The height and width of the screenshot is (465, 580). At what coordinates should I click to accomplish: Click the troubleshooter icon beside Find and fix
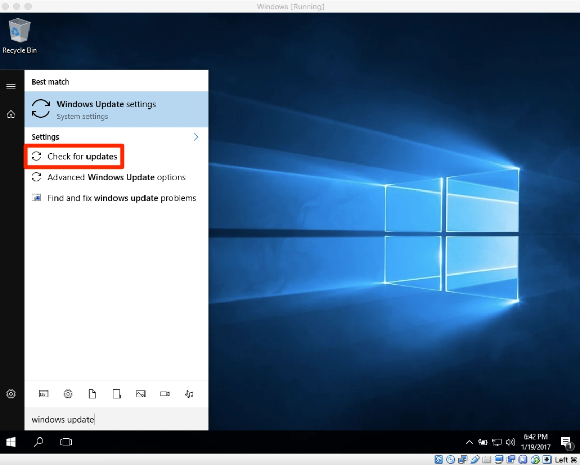(x=36, y=198)
